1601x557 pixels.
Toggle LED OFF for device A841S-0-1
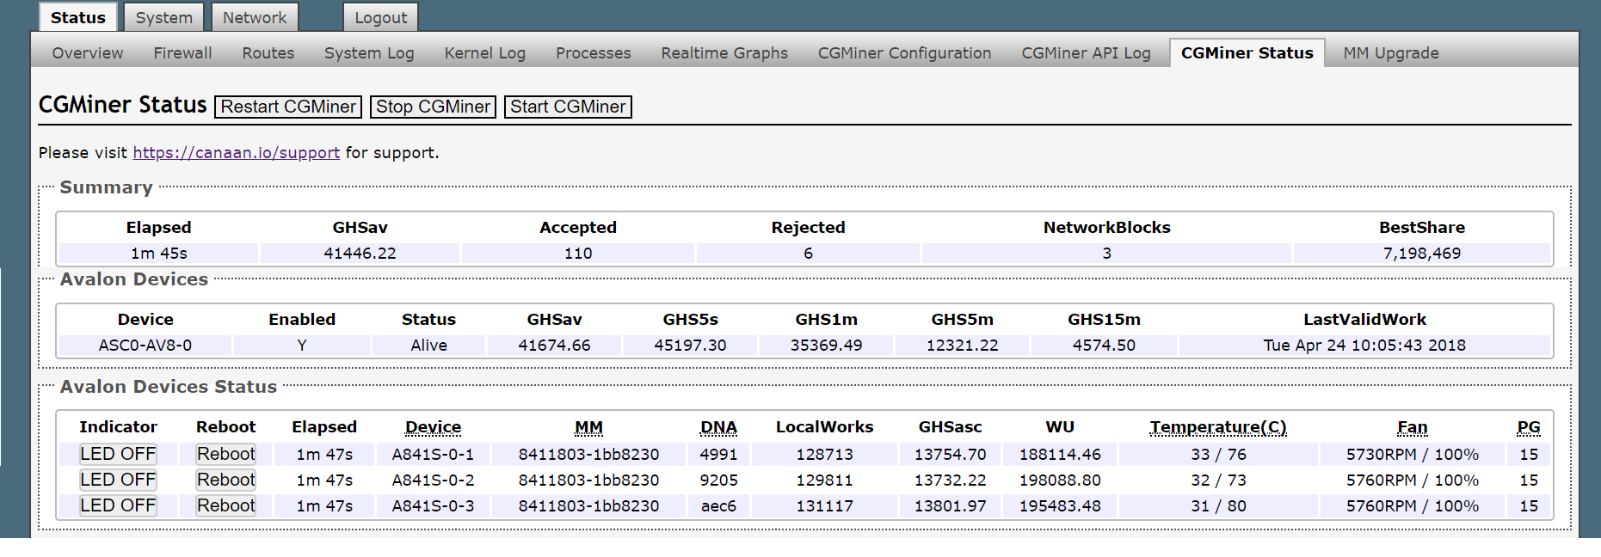coord(118,454)
